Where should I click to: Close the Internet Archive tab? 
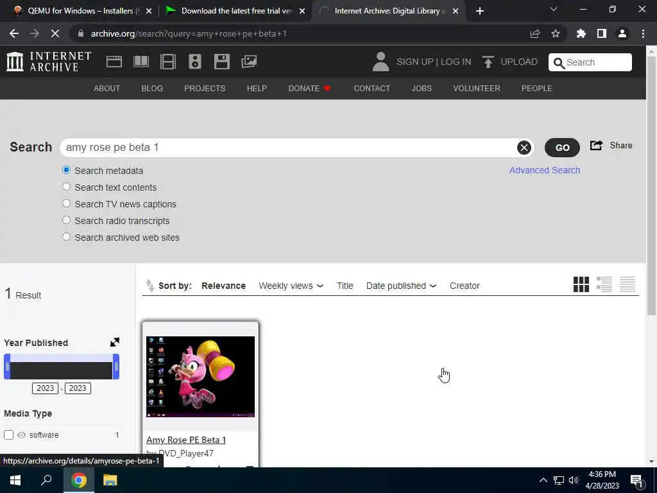pos(456,12)
